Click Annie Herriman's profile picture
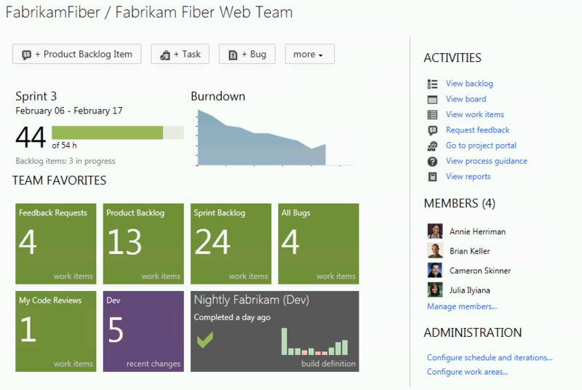Viewport: 582px width, 390px height. [x=435, y=231]
